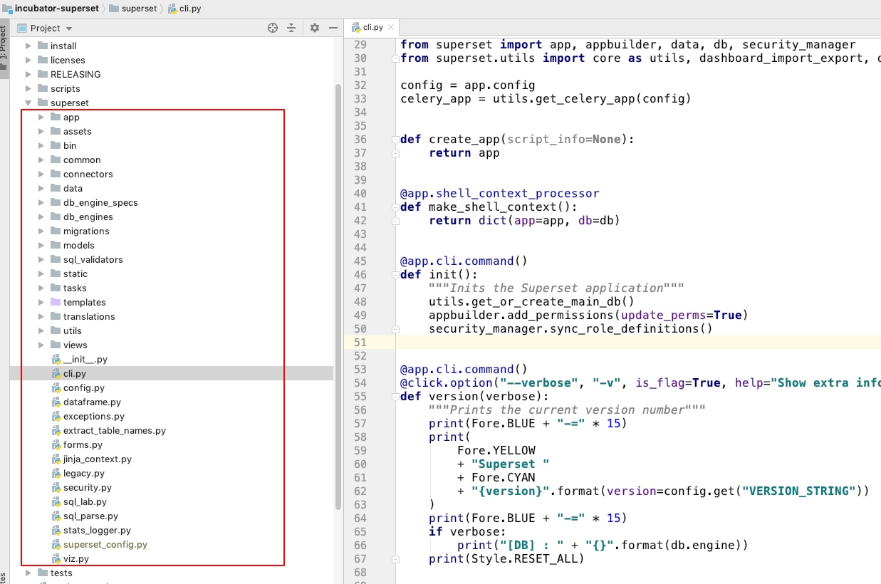Click the config.py Python file icon
The width and height of the screenshot is (881, 584).
[56, 388]
